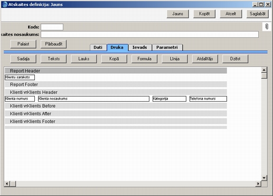Click the Kopēt button
Screen dimensions: 273x196
[x=204, y=14]
